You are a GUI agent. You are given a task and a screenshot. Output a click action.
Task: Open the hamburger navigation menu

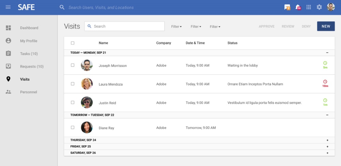pos(8,7)
